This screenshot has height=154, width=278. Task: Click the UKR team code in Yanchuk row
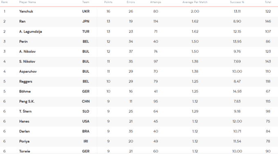[x=86, y=11]
